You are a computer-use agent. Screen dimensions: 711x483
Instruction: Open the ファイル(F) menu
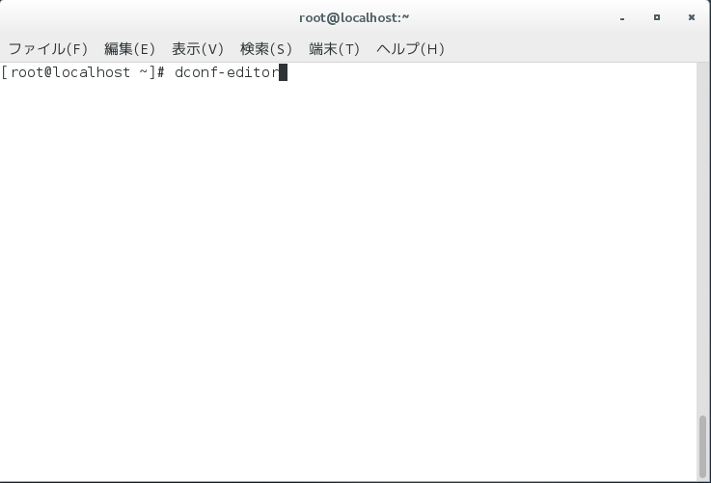pyautogui.click(x=48, y=48)
